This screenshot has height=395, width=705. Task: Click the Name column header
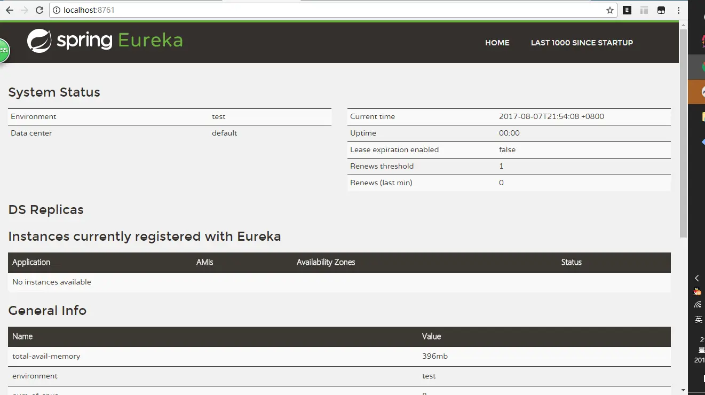22,336
